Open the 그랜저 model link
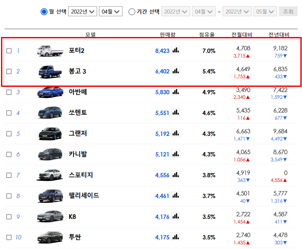302x249 pixels. [x=78, y=133]
